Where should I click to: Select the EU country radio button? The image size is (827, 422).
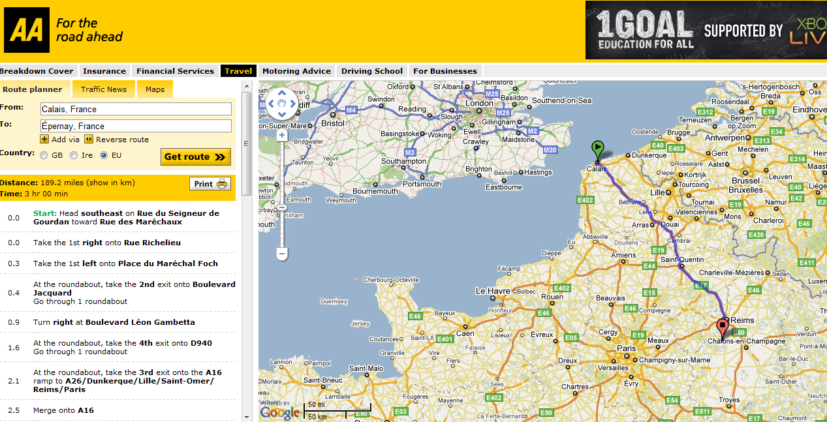(104, 156)
